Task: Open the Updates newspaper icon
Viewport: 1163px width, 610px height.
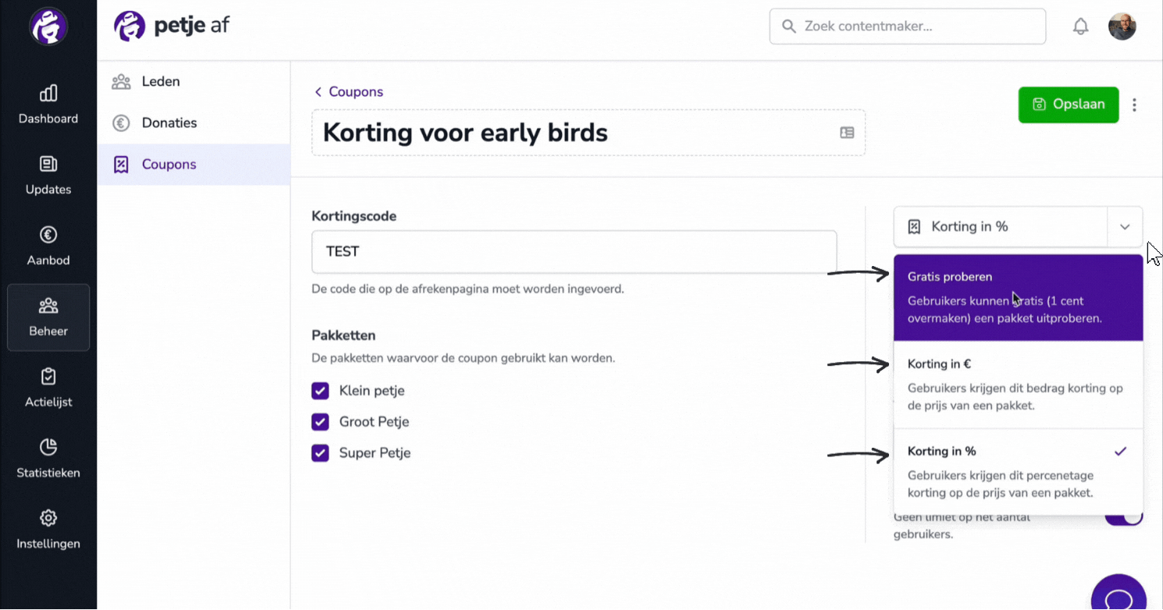Action: pos(48,165)
